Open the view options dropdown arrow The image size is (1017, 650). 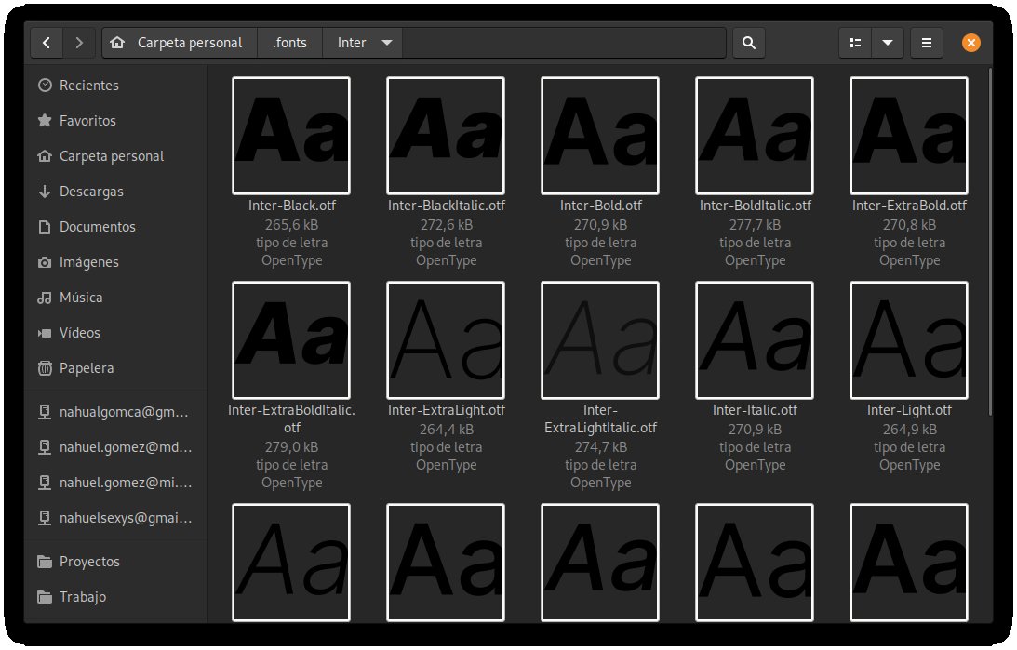[x=888, y=43]
